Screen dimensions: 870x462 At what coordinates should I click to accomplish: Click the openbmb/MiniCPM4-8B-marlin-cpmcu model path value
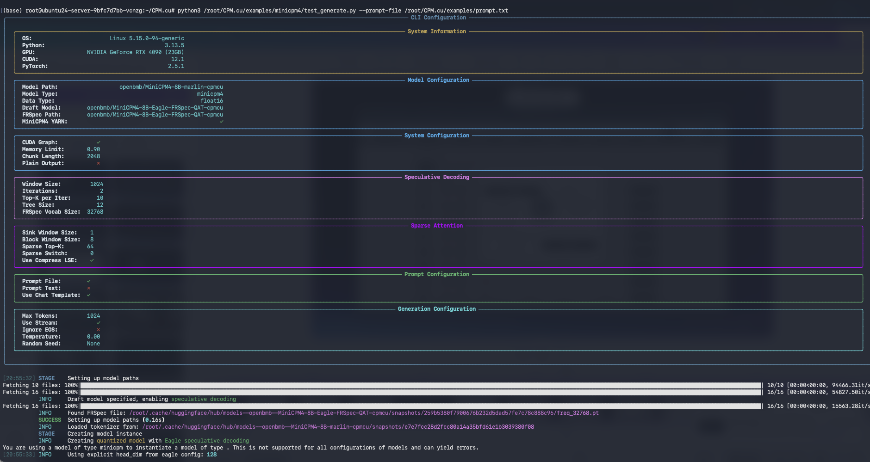coord(171,87)
